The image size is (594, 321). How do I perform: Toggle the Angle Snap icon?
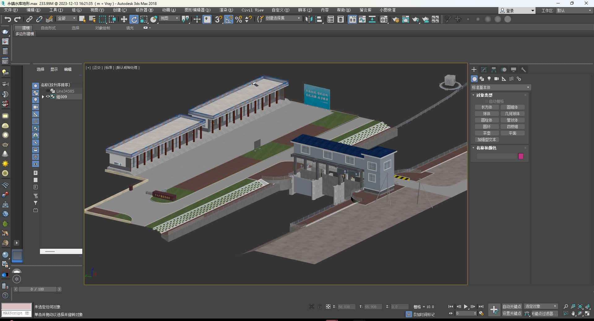coord(229,19)
